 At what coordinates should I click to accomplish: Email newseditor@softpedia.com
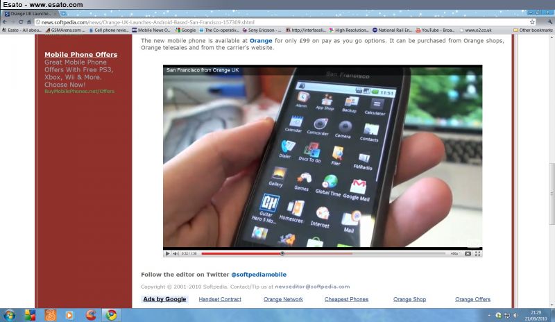[312, 287]
